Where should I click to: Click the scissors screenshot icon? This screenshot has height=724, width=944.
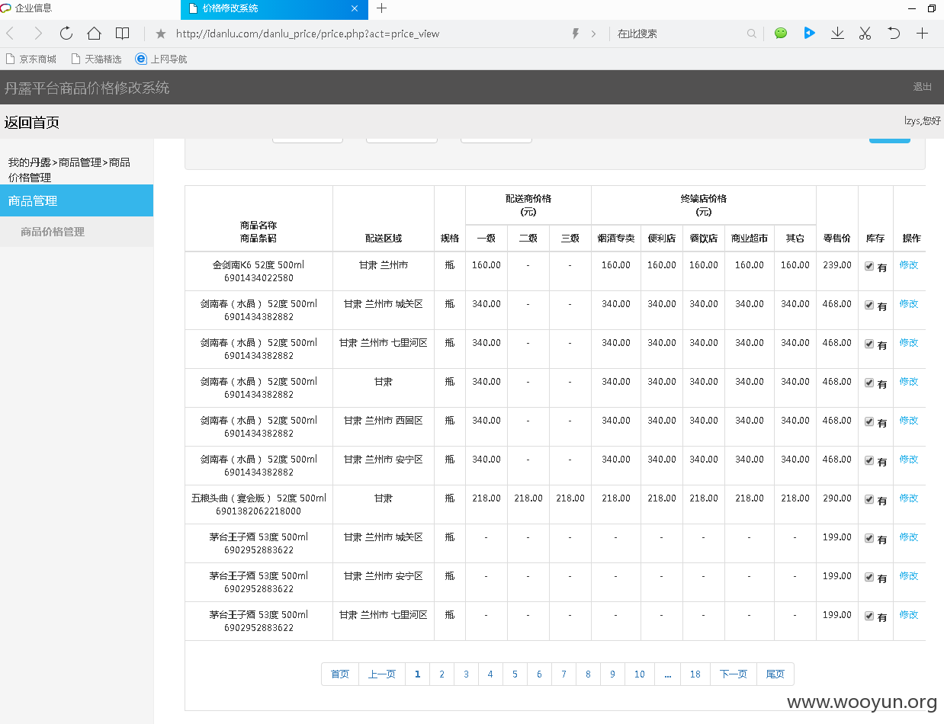(865, 34)
